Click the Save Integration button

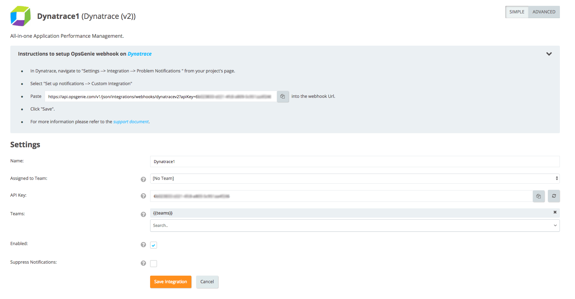click(x=171, y=282)
